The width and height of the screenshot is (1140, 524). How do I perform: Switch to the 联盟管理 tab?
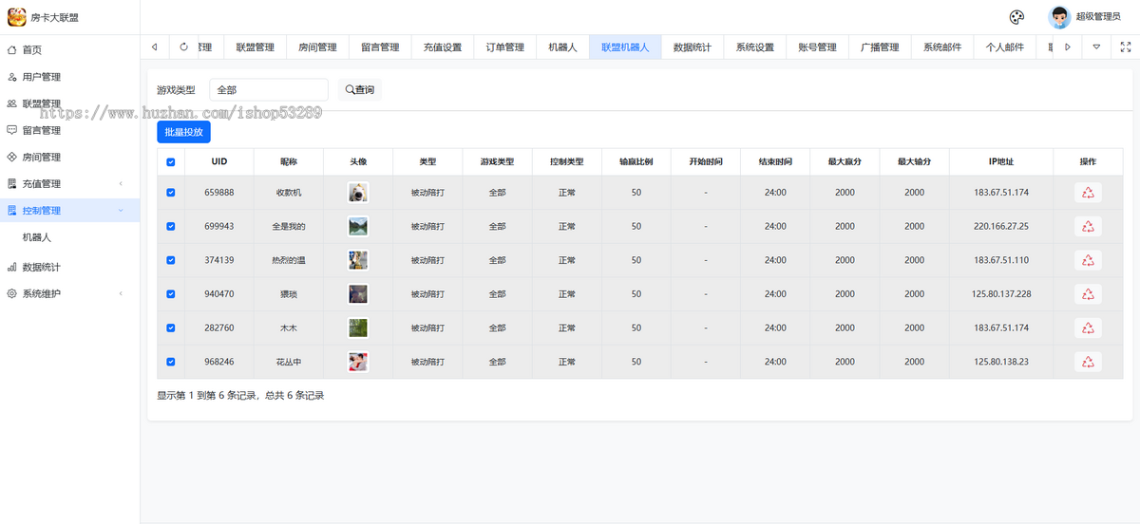tap(256, 47)
